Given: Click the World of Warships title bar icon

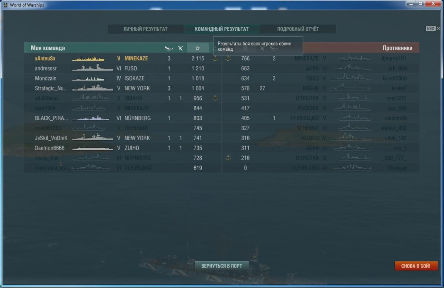Looking at the screenshot, I should (x=5, y=5).
